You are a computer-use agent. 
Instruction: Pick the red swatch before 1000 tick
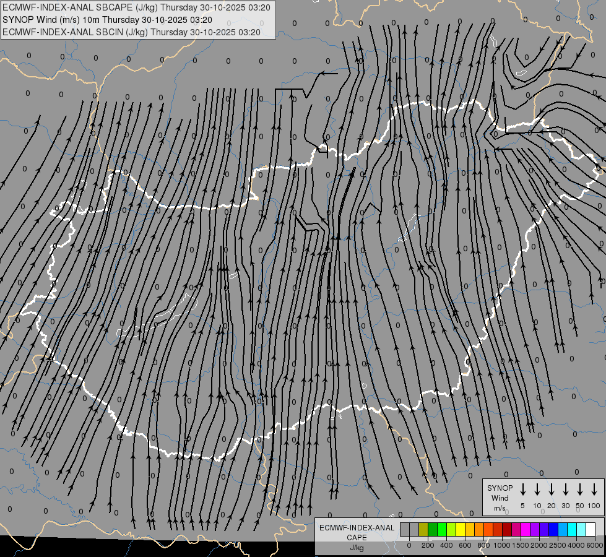[498, 529]
